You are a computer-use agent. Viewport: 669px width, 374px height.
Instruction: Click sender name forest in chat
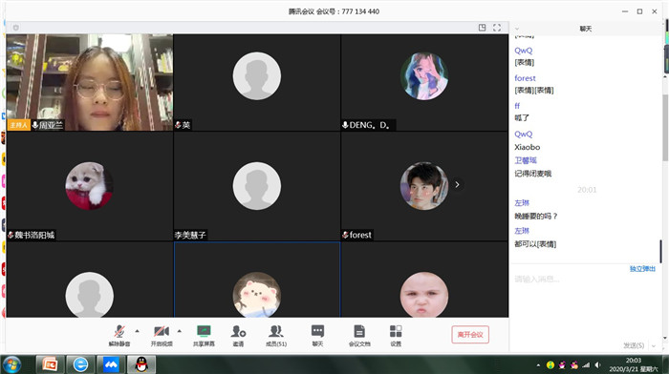[525, 78]
